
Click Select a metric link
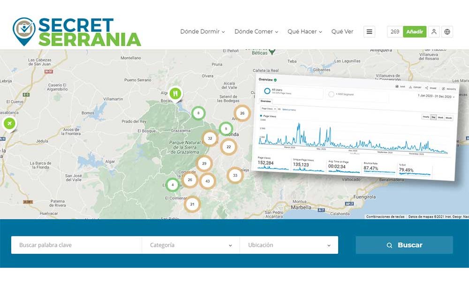289,110
